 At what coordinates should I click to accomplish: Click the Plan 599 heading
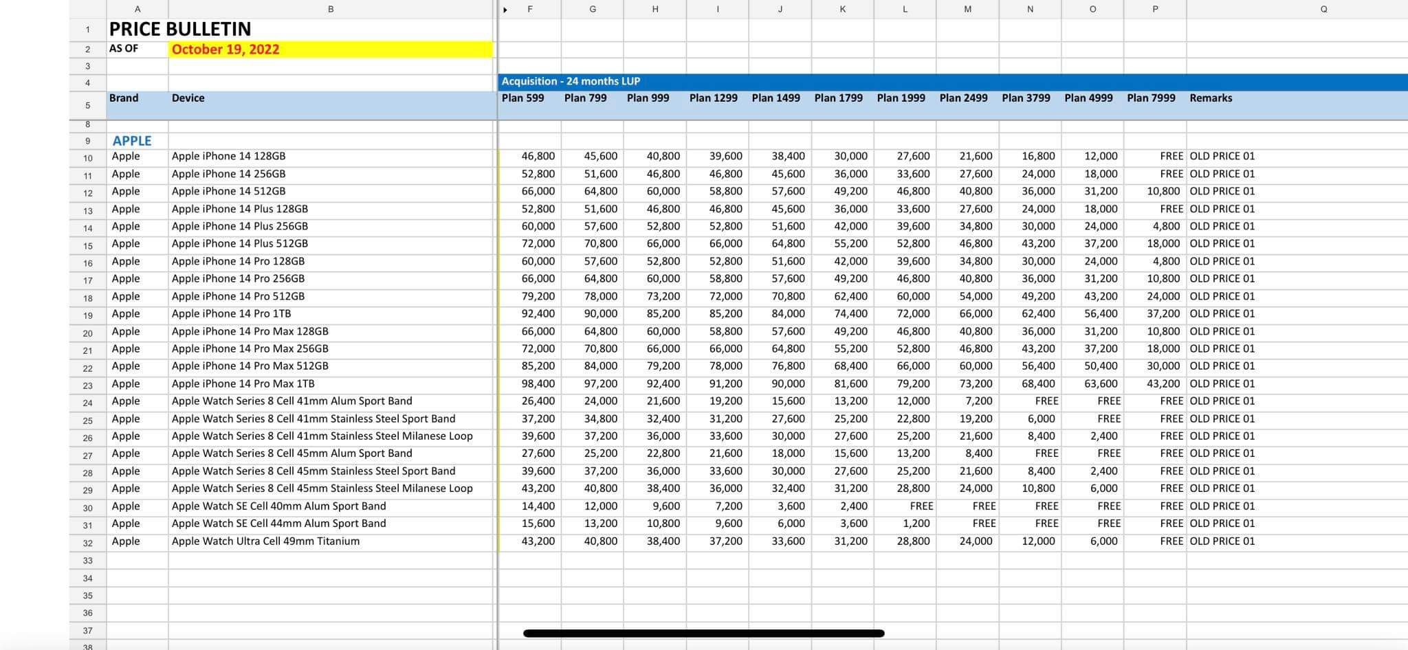pyautogui.click(x=522, y=98)
